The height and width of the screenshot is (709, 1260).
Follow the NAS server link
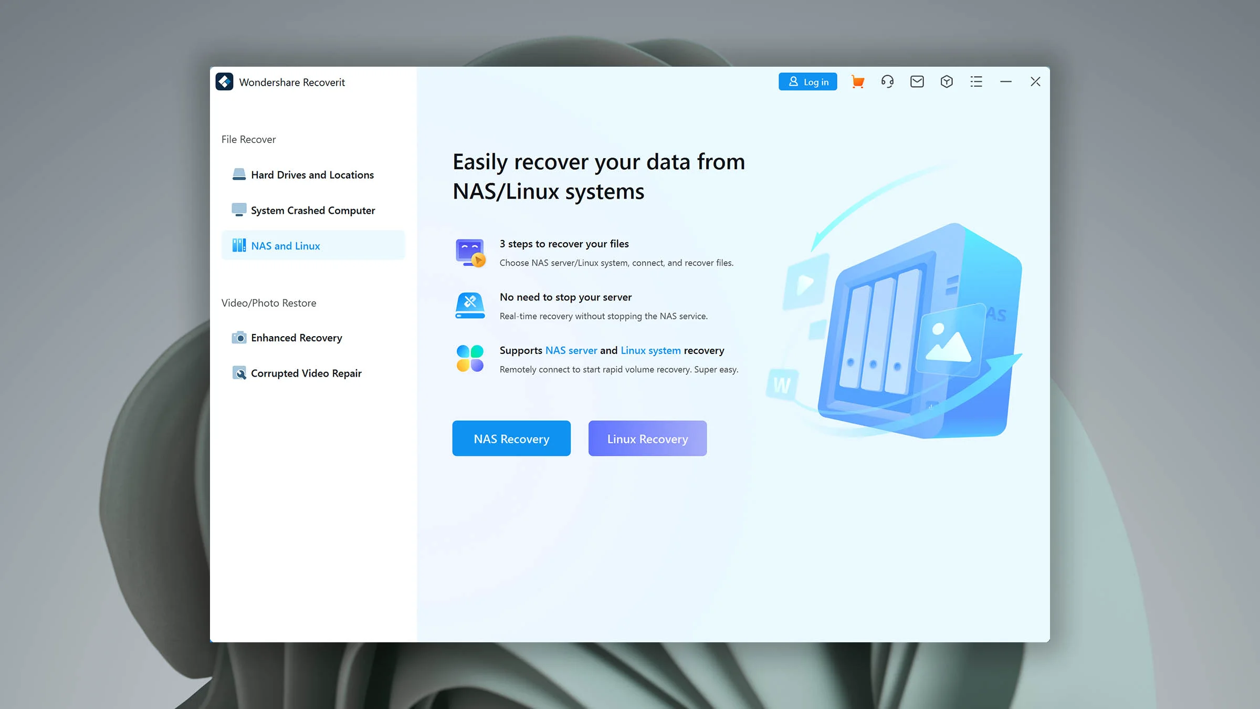571,350
